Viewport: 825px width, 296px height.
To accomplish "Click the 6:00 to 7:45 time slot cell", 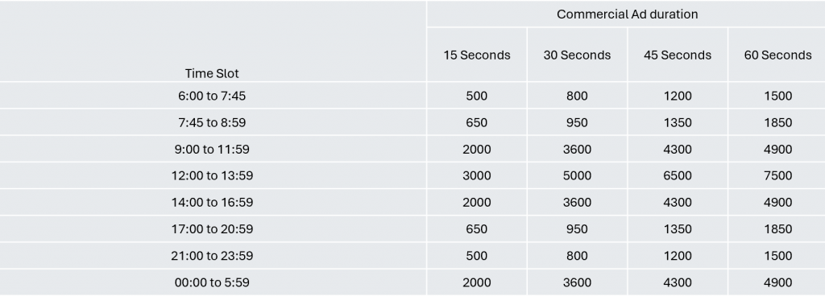I will 213,96.
